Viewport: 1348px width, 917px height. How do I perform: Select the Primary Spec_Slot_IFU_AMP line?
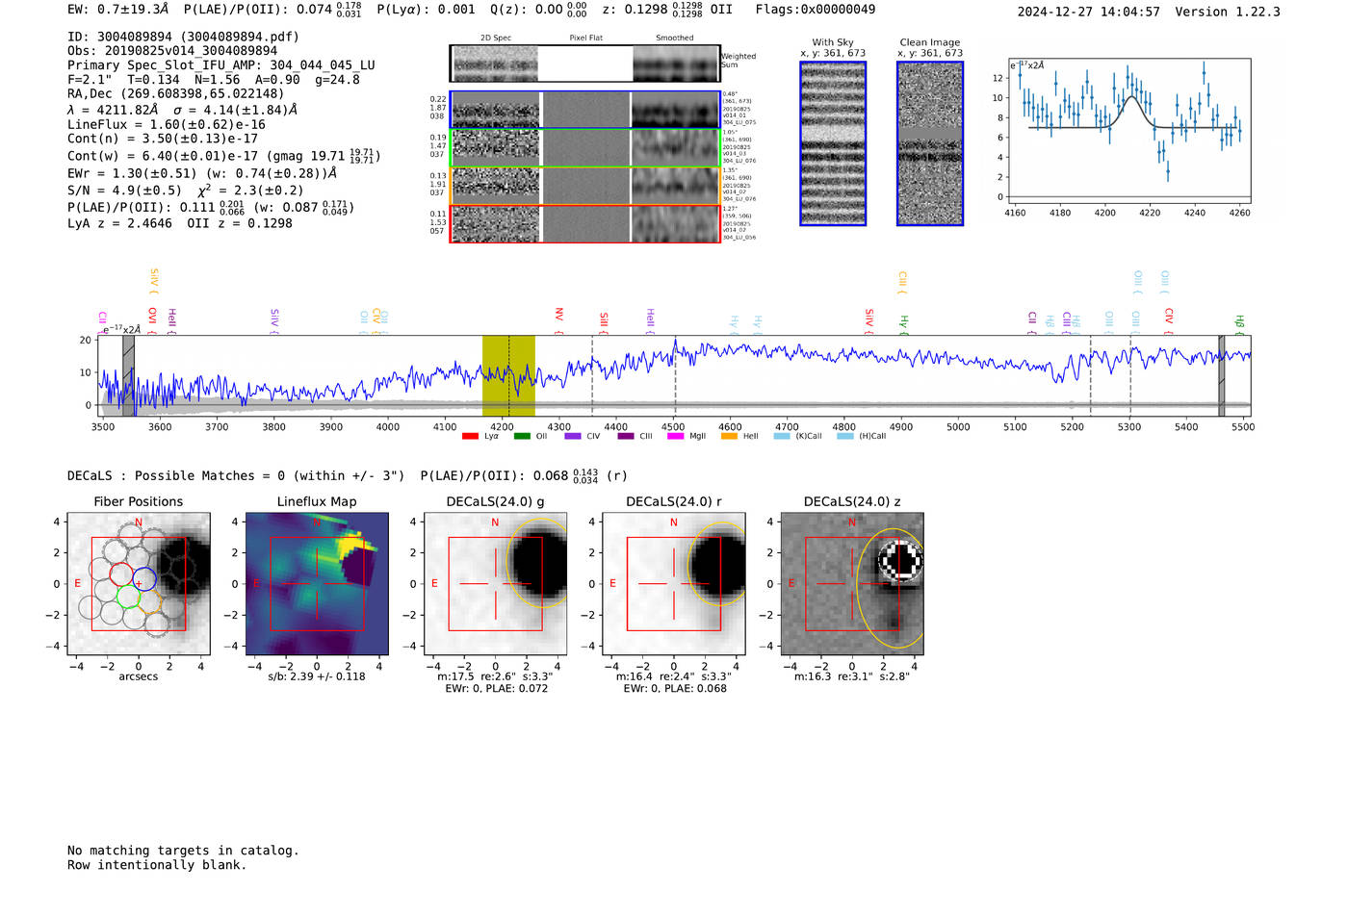coord(221,65)
